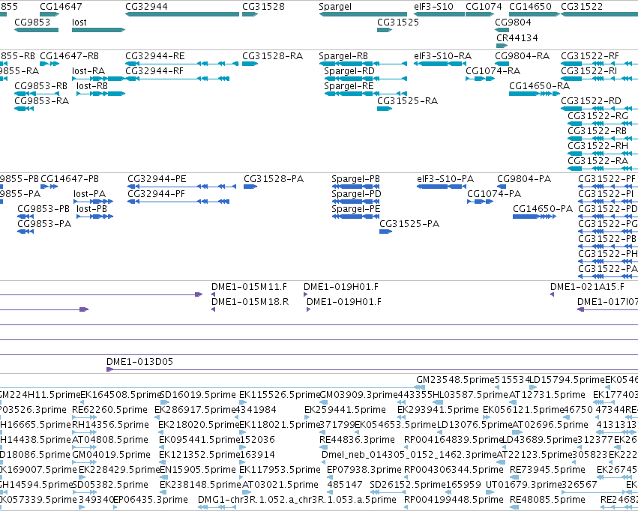Click protein label CG32944-PE
This screenshot has width=638, height=511.
[157, 179]
